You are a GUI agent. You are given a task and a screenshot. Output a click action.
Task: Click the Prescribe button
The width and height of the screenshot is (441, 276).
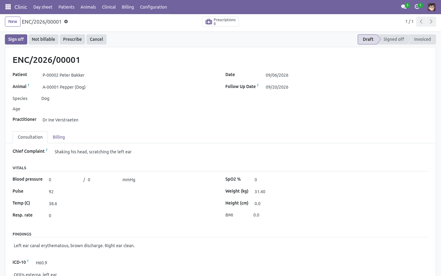[72, 39]
